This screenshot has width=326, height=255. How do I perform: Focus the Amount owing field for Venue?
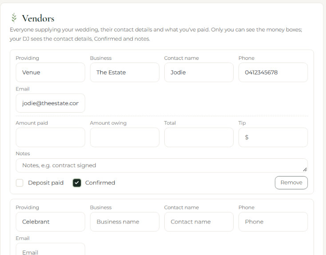(124, 137)
